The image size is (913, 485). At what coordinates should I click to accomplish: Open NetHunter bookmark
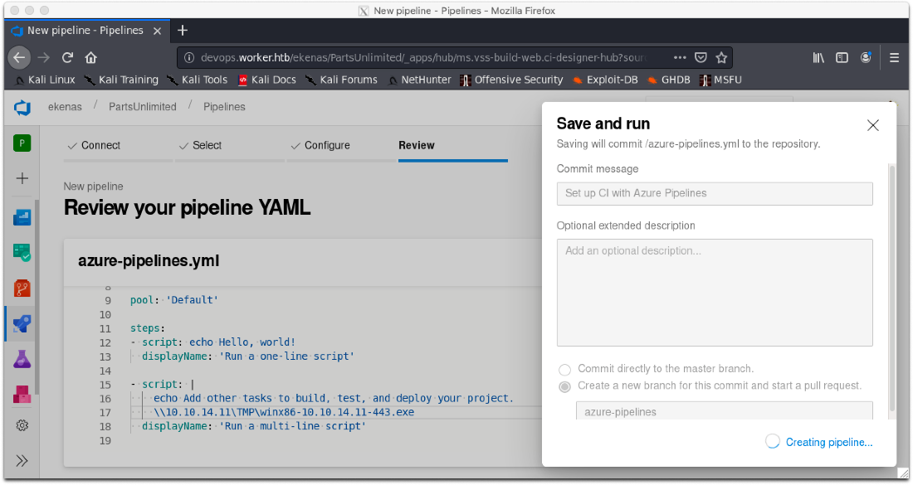coord(420,80)
